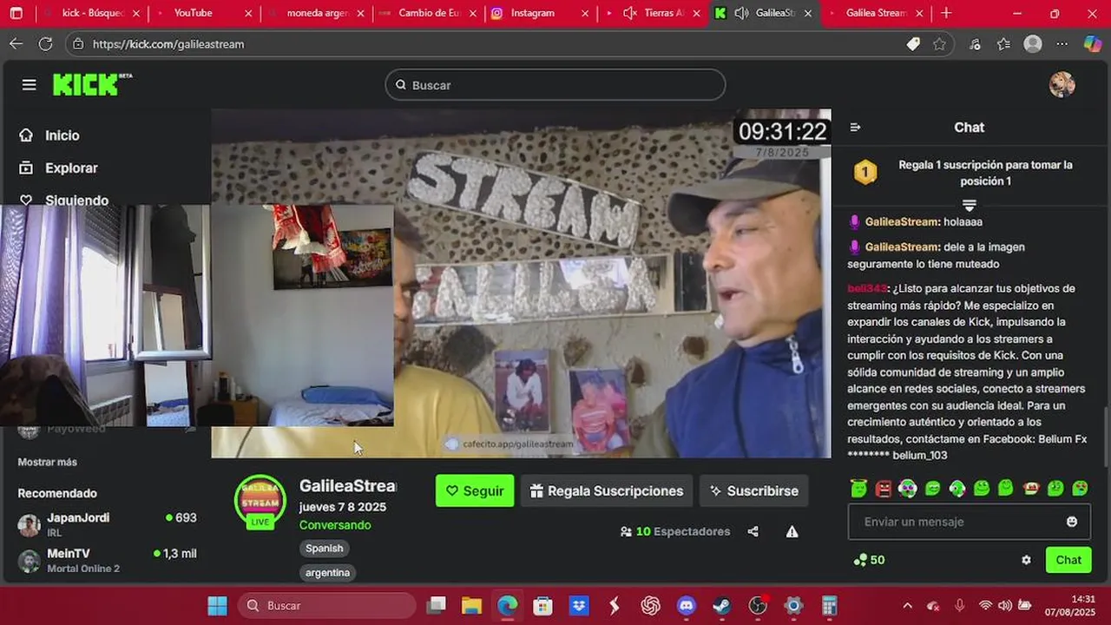
Task: Insert the headphones green emote
Action: [x=957, y=488]
